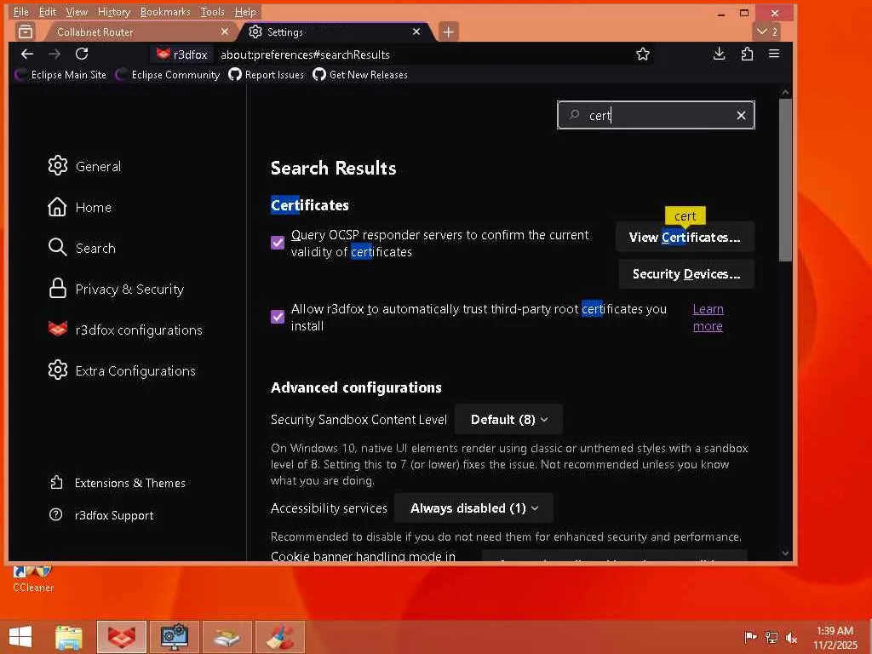This screenshot has height=654, width=872.
Task: Open Extra Configurations category
Action: tap(123, 370)
